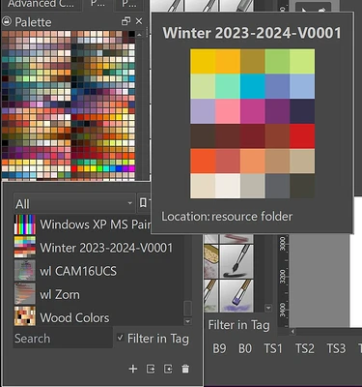The height and width of the screenshot is (387, 362).
Task: Add a new palette with plus icon
Action: (x=133, y=369)
